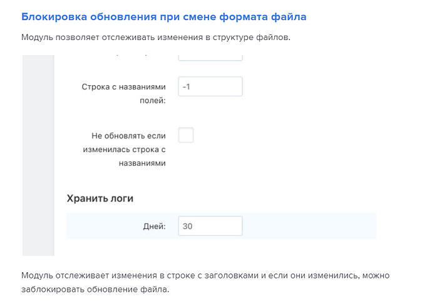Click the final "названиями" line of checkbox label

(142, 163)
